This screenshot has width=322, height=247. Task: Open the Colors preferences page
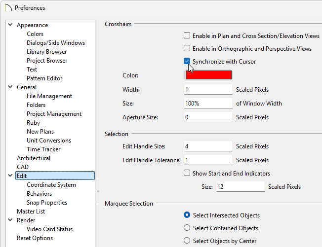pos(35,34)
